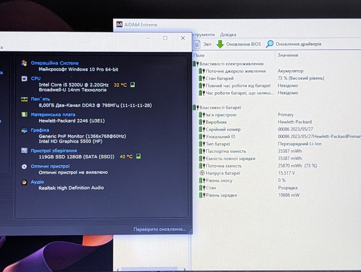
Task: Click the monitor icon next to Графіка
Action: coord(24,130)
